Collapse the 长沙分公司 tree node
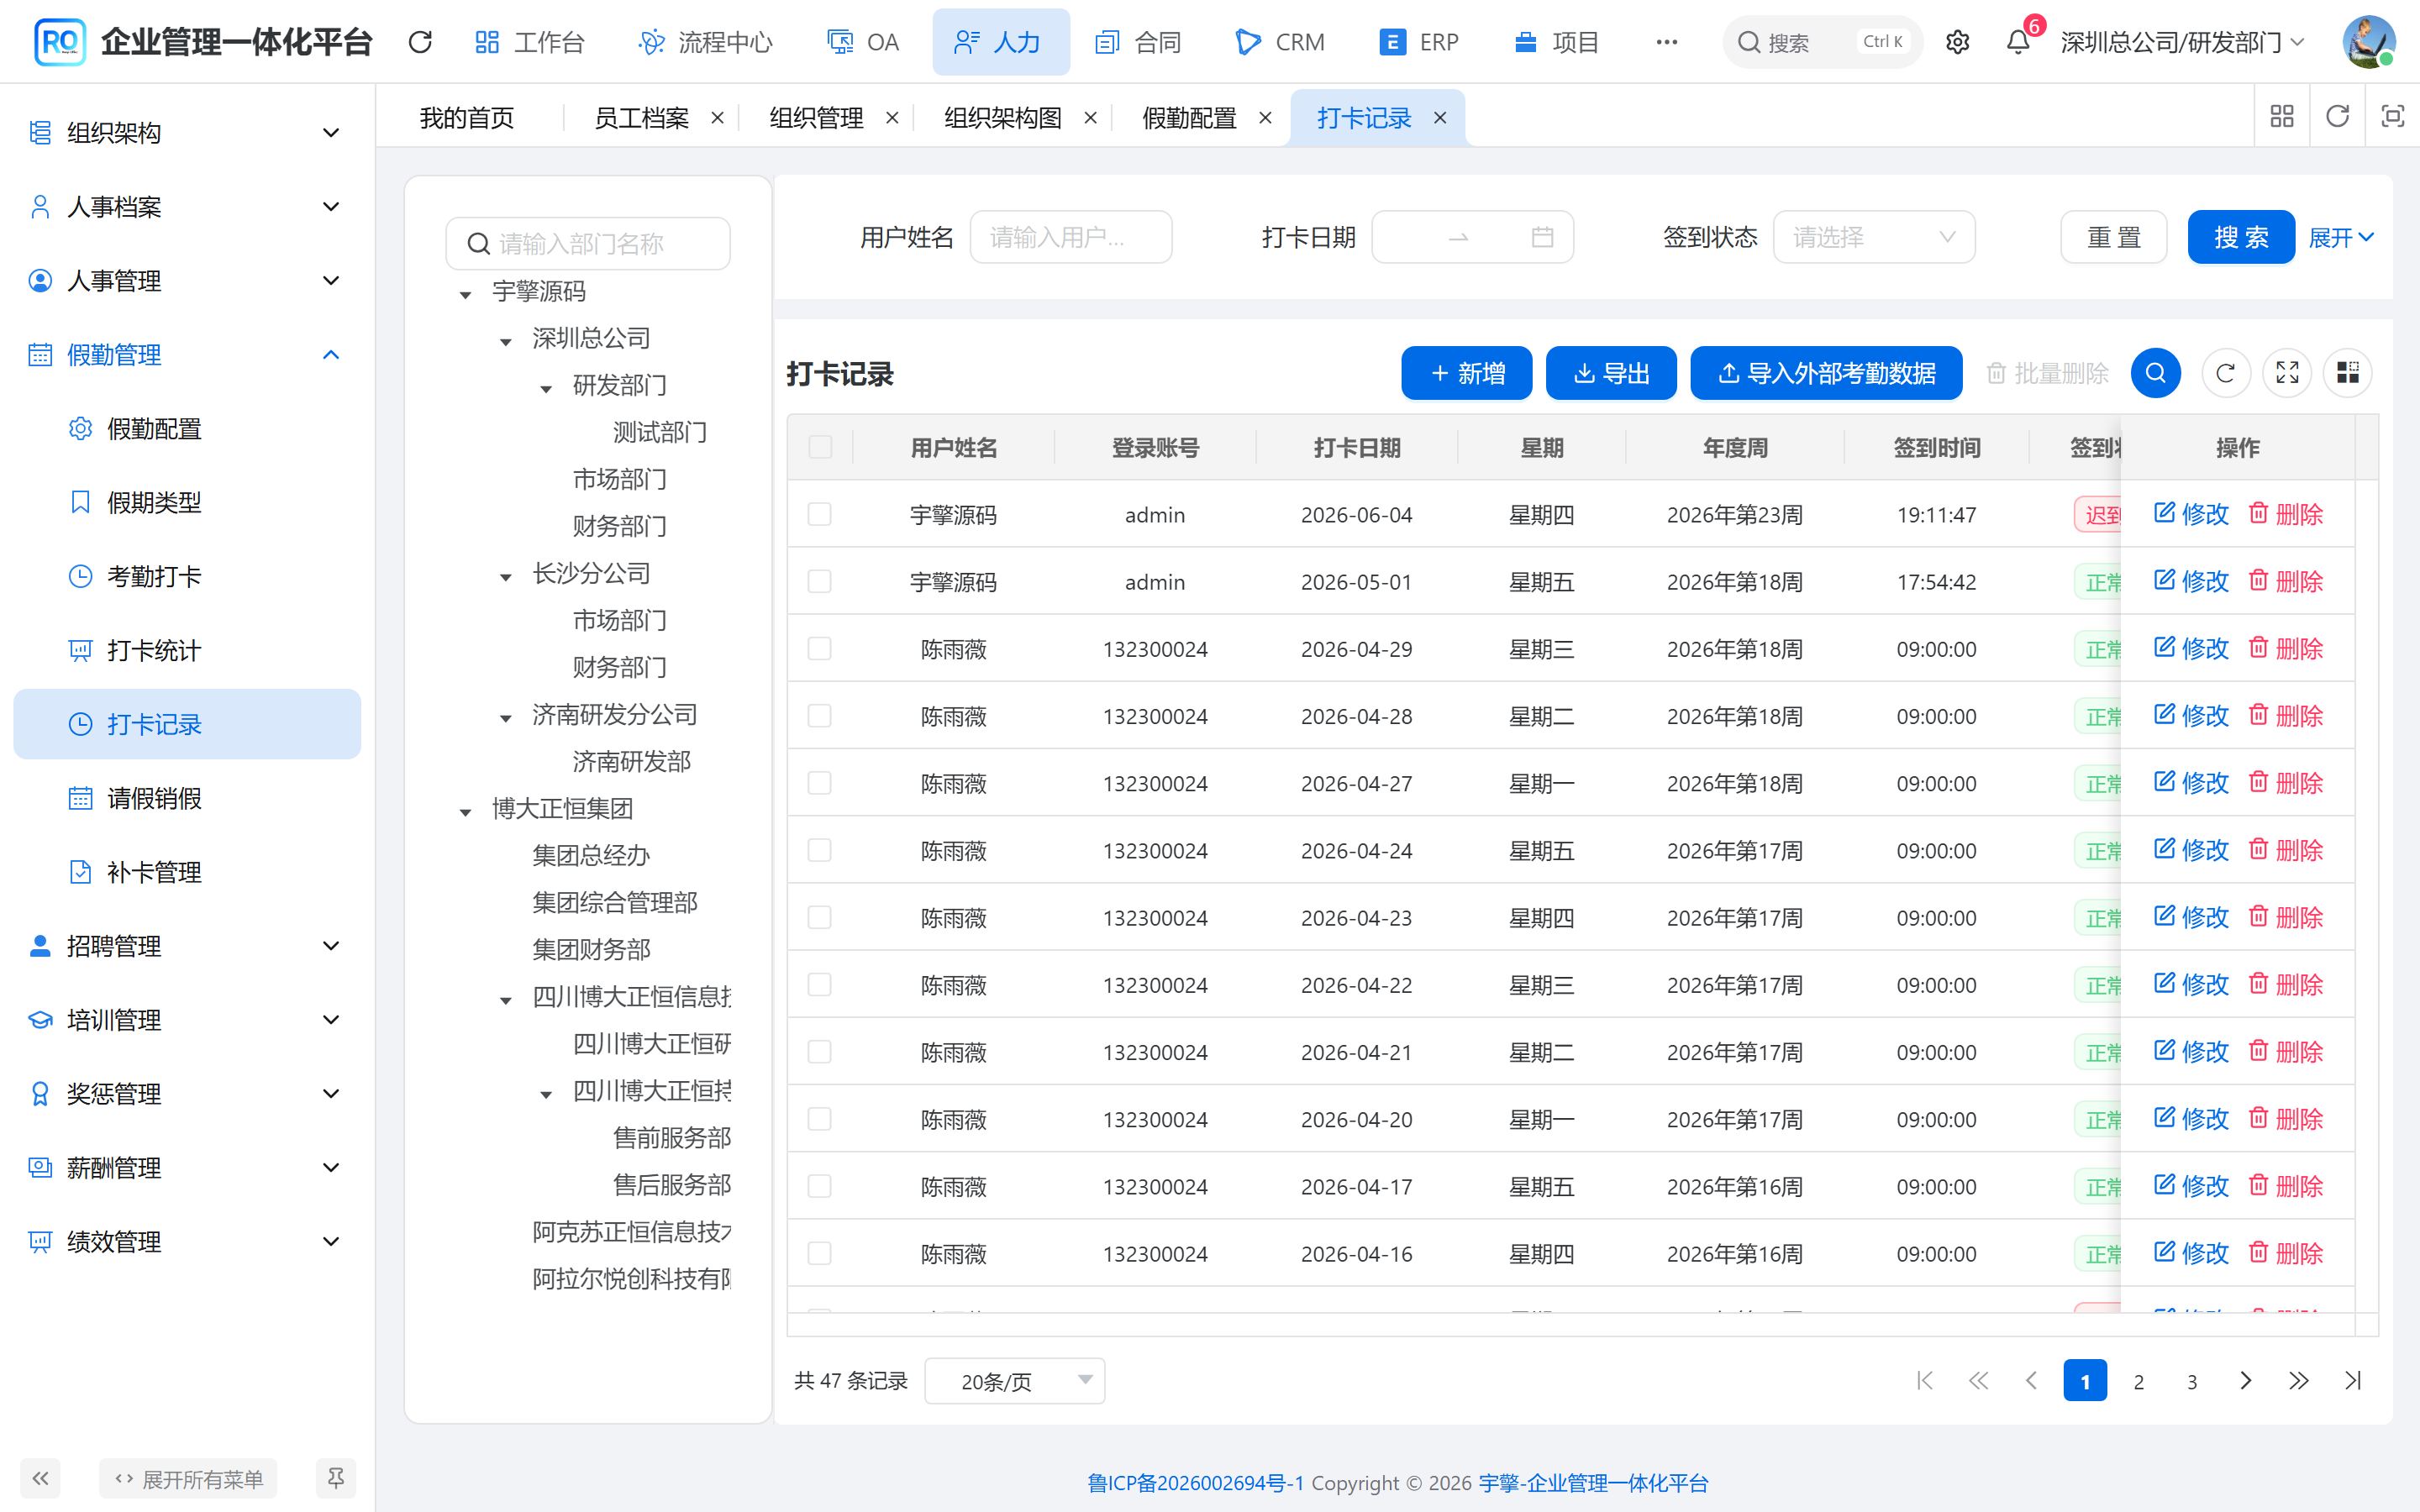Image resolution: width=2420 pixels, height=1512 pixels. [x=506, y=576]
